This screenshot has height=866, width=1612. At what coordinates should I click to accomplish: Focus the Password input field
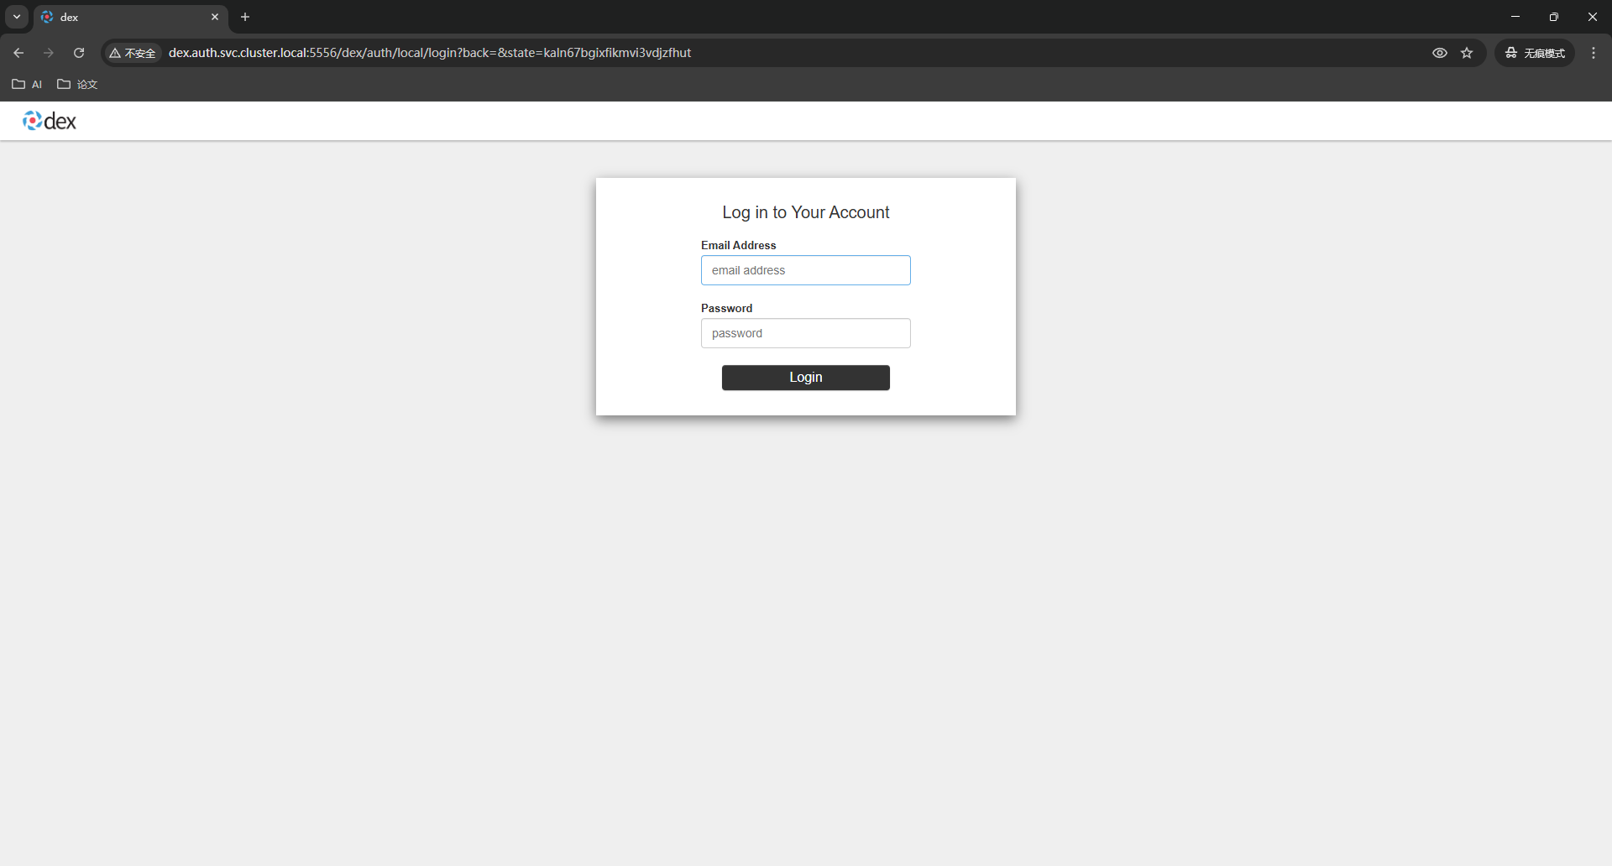[805, 333]
